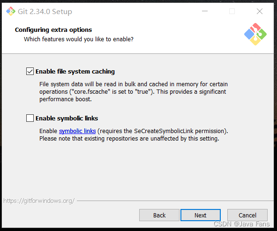Click the 'Enable symbolic links' label text
This screenshot has height=231, width=277.
tap(67, 119)
